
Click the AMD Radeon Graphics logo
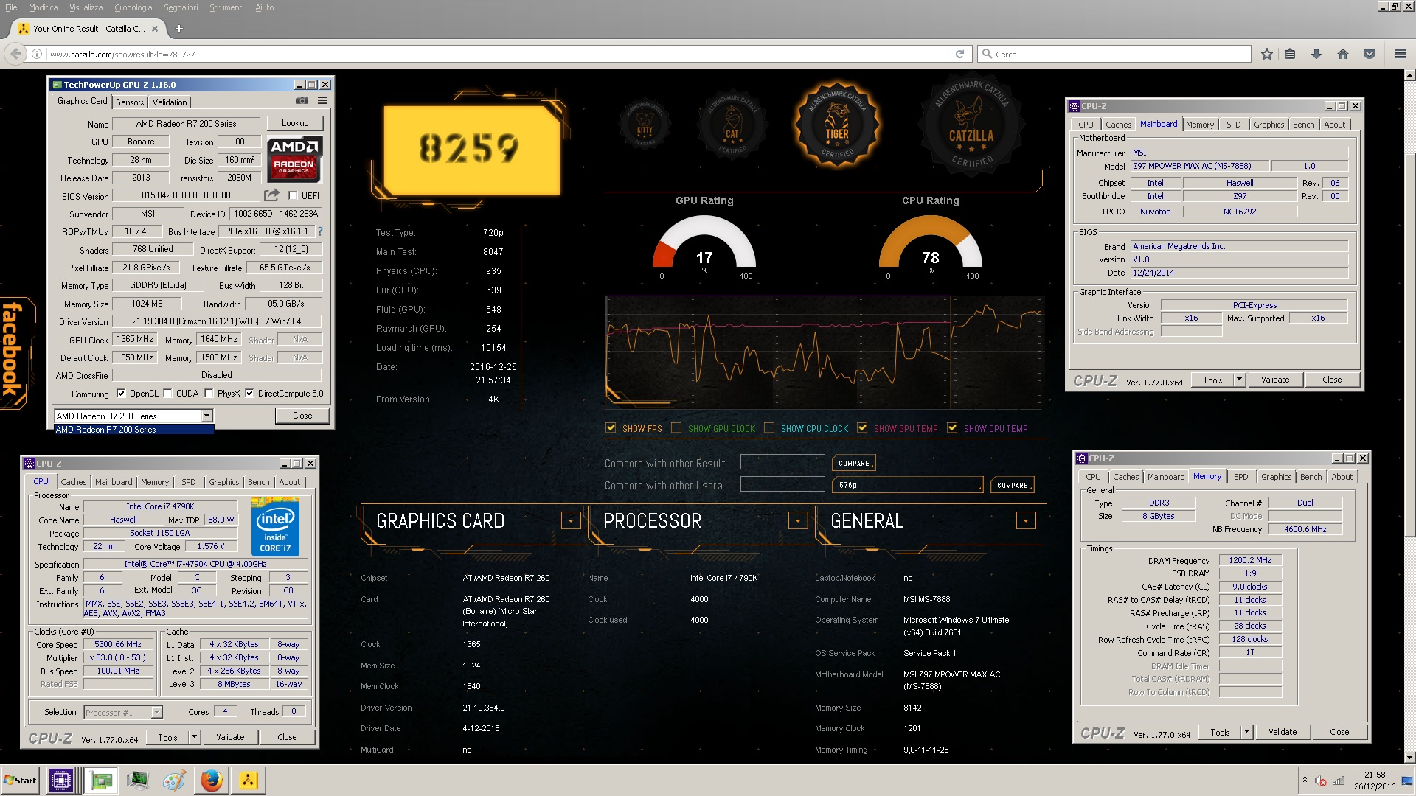point(294,158)
